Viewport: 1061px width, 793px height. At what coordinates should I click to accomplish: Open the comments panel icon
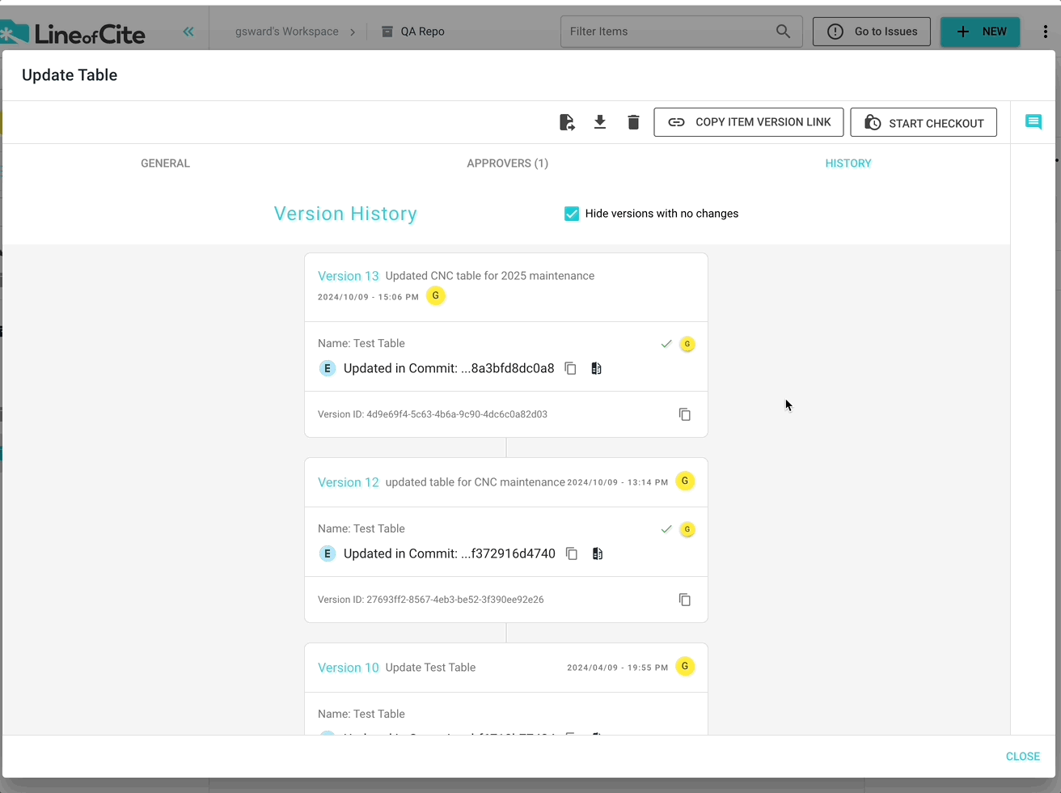(1033, 122)
